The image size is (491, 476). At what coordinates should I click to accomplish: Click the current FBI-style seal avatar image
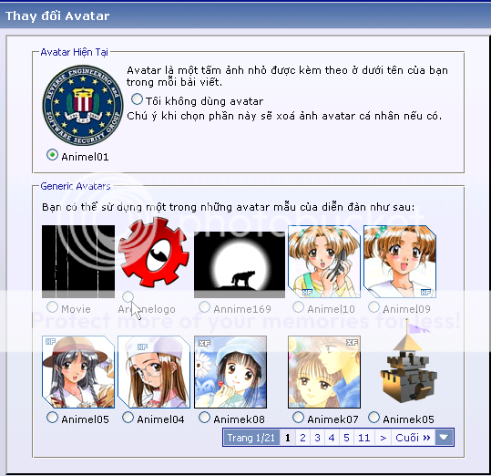tap(83, 105)
